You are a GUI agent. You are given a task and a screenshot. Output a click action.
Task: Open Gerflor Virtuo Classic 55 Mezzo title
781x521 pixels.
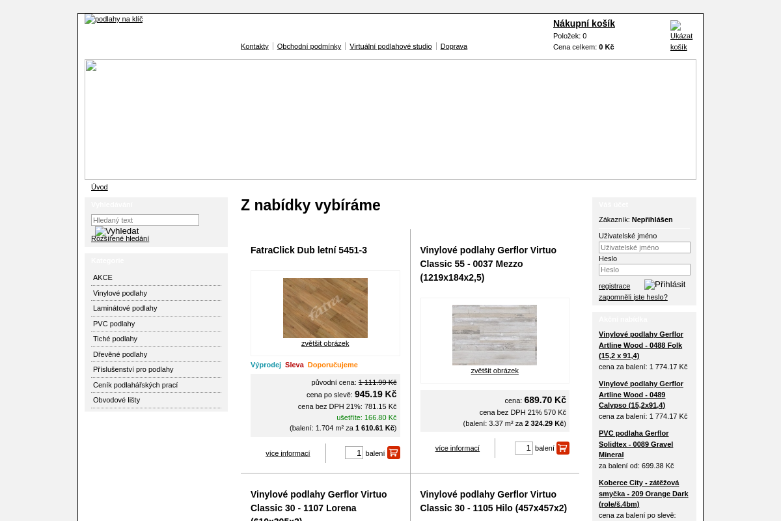488,264
